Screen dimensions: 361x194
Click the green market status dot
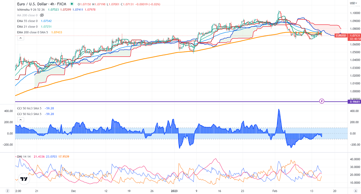(72, 4)
